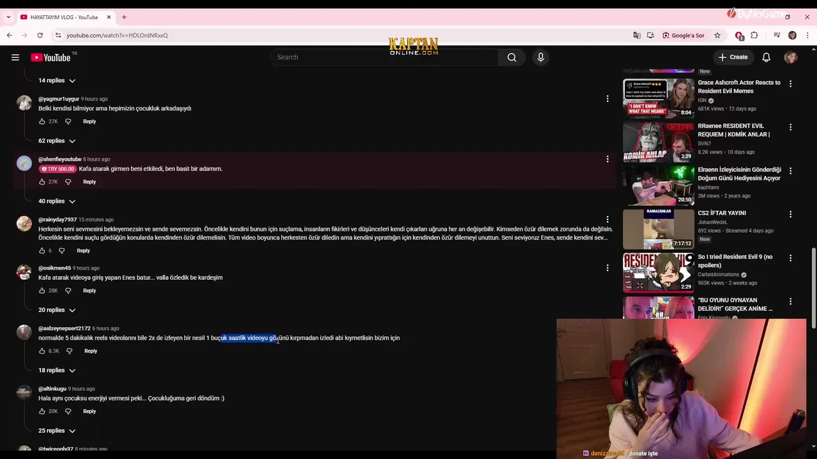Screen dimensions: 817x459
Task: Open the @shenfieyoutube channel link
Action: pyautogui.click(x=59, y=159)
